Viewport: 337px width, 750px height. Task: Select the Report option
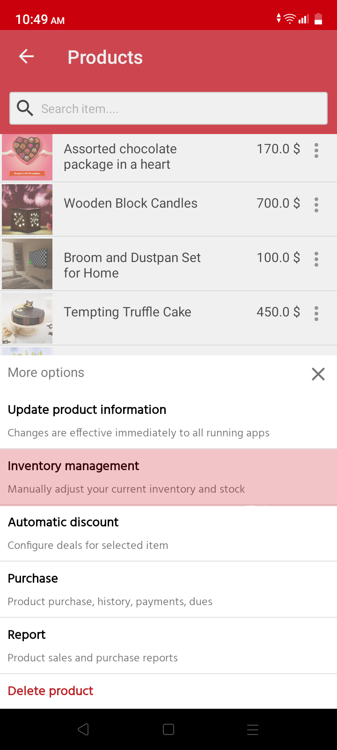168,645
